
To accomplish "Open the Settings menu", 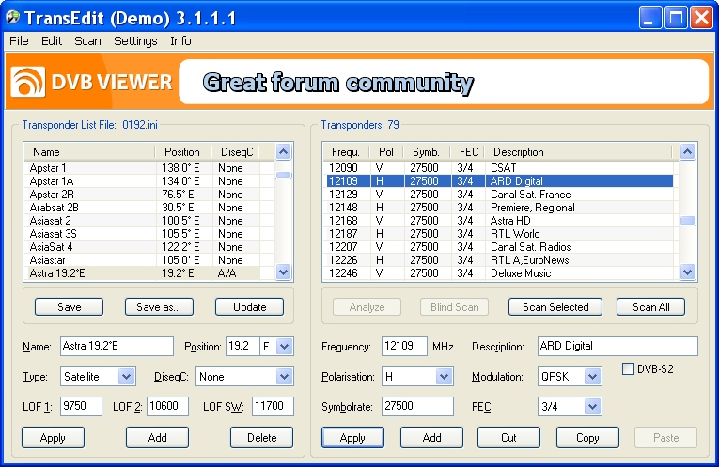I will pos(135,40).
